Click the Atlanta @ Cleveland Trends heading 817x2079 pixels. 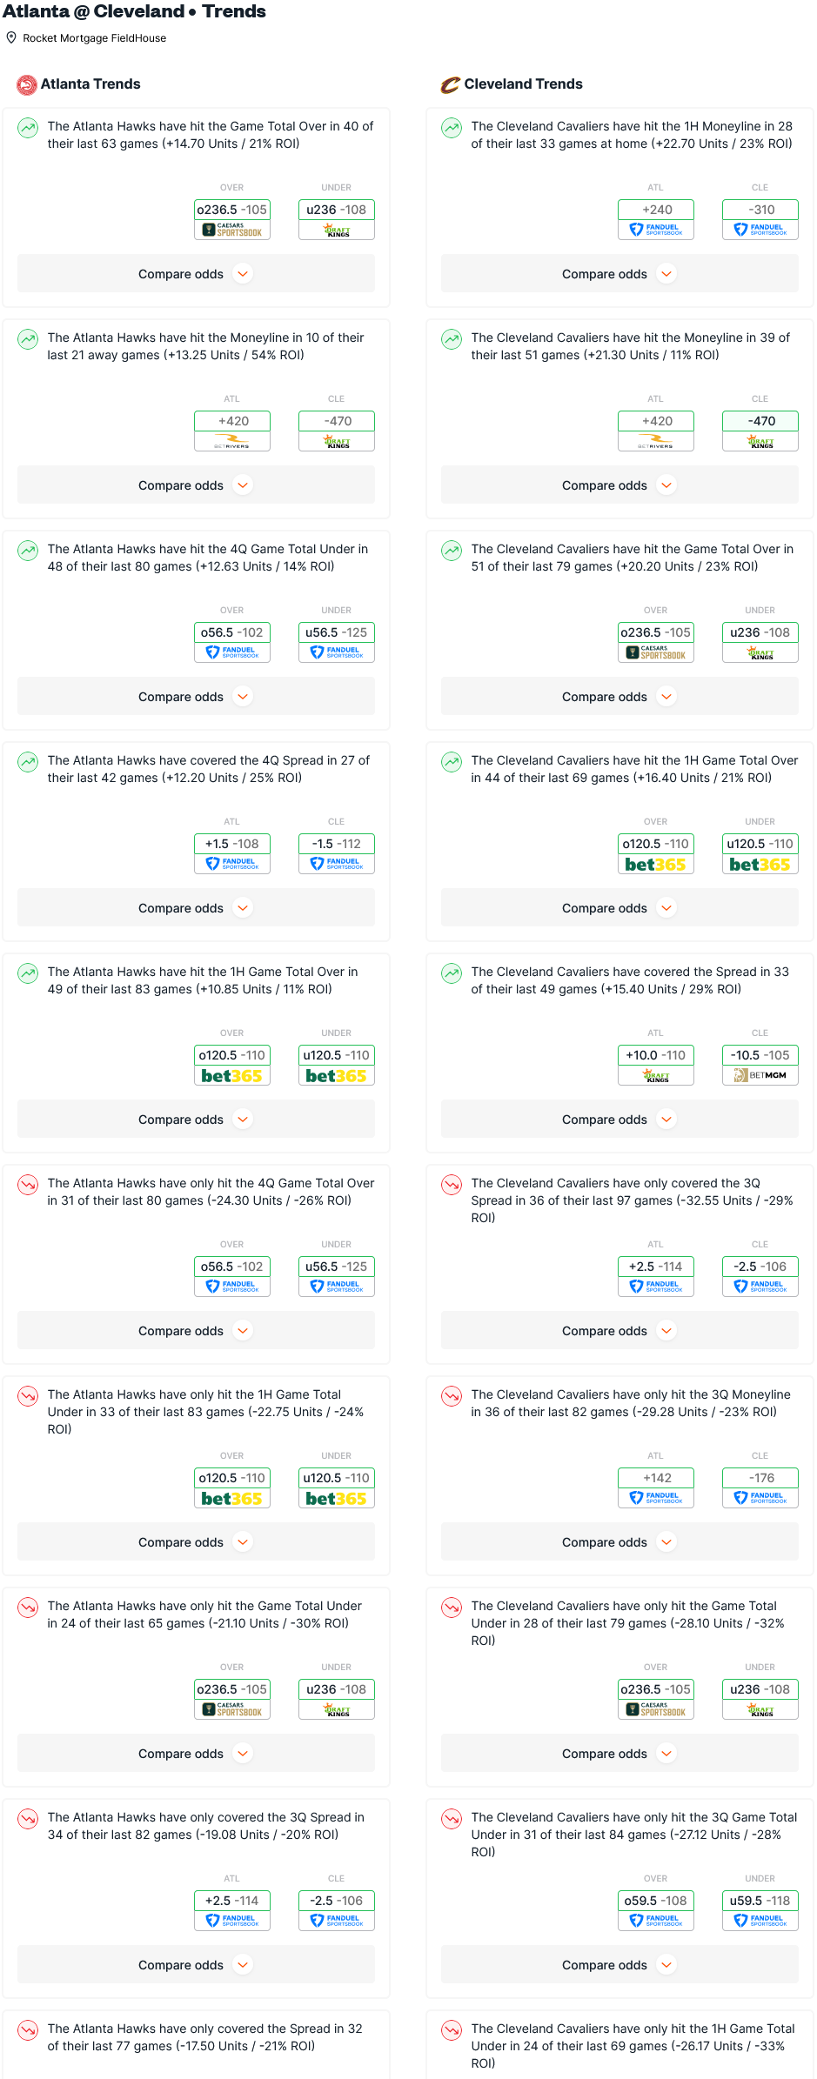[x=135, y=11]
